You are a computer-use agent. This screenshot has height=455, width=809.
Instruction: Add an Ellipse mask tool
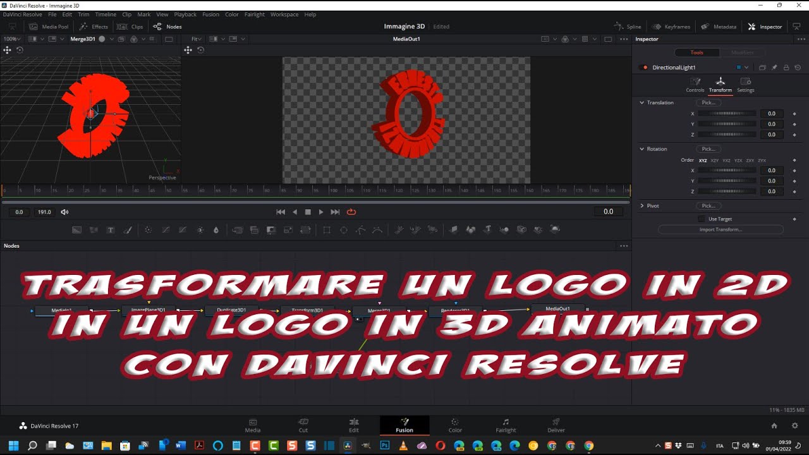[344, 230]
